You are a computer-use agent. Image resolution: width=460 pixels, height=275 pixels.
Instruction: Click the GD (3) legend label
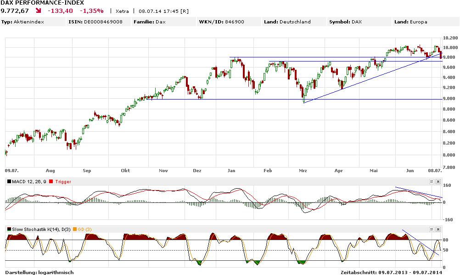(x=84, y=229)
